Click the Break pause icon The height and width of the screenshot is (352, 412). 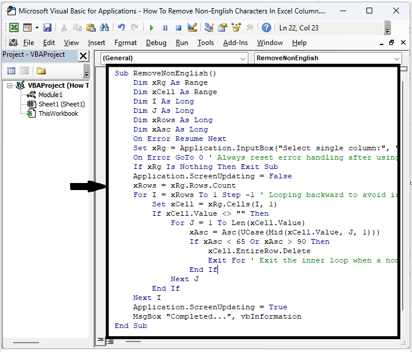(165, 27)
